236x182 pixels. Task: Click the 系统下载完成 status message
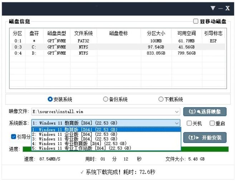[x=118, y=172]
